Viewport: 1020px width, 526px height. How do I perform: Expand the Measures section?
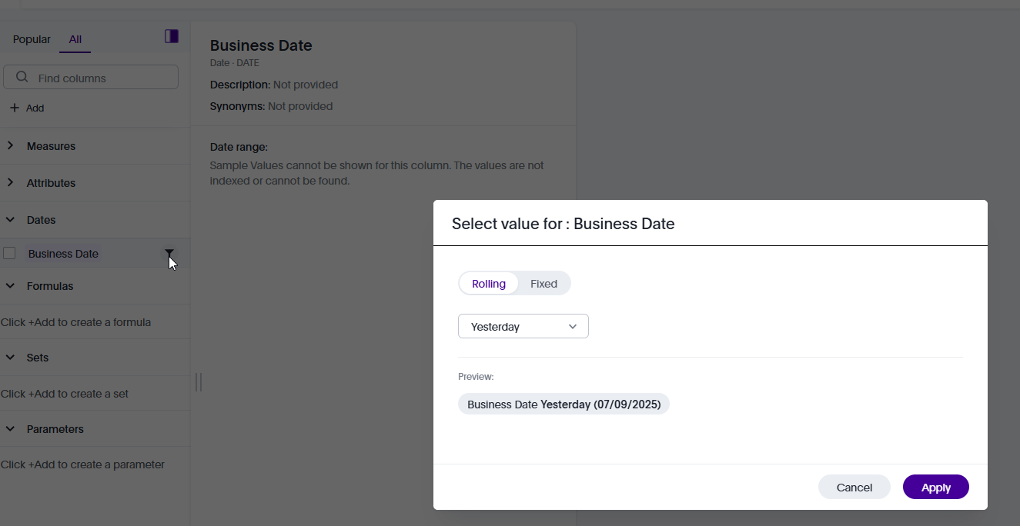(10, 145)
